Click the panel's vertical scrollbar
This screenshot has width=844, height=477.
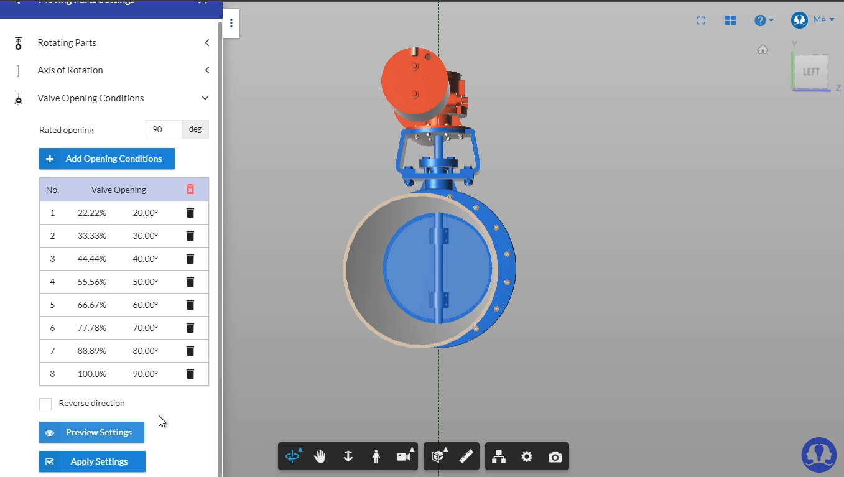pyautogui.click(x=220, y=249)
